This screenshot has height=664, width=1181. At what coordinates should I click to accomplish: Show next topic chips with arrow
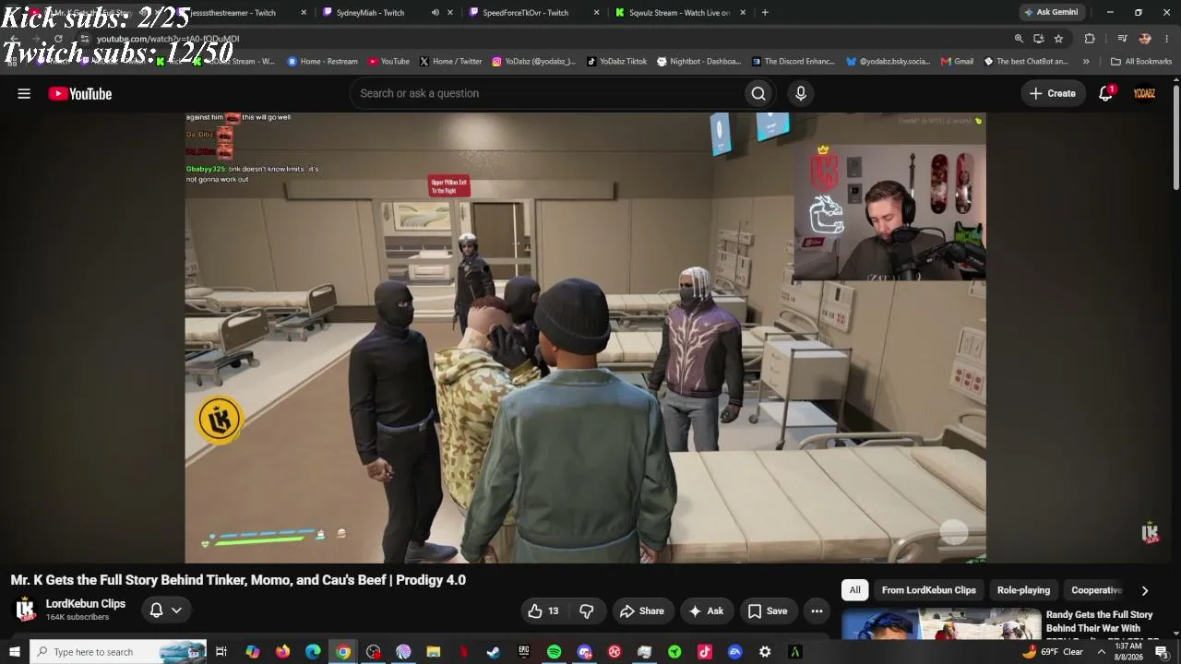pyautogui.click(x=1145, y=590)
